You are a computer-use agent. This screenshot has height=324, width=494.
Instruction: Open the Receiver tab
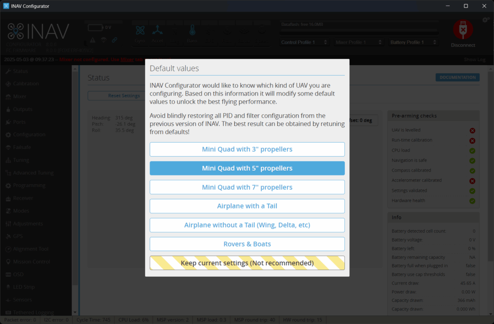click(36, 198)
